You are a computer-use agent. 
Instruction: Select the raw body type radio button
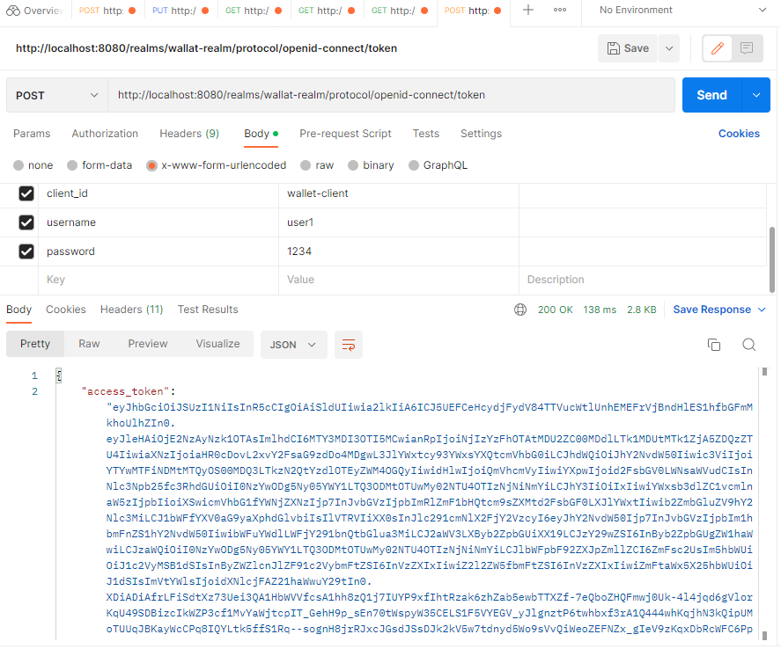(x=306, y=164)
